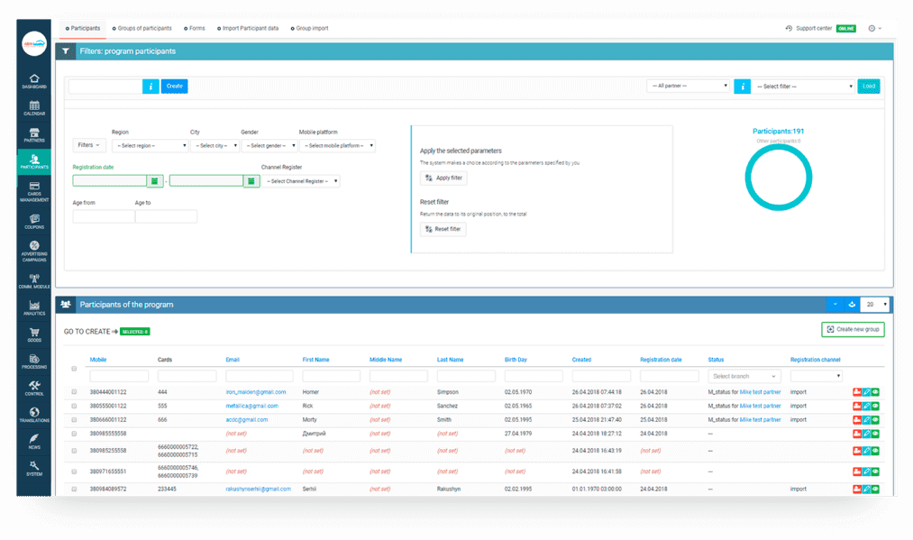Go to Analytics in the sidebar

click(x=34, y=308)
